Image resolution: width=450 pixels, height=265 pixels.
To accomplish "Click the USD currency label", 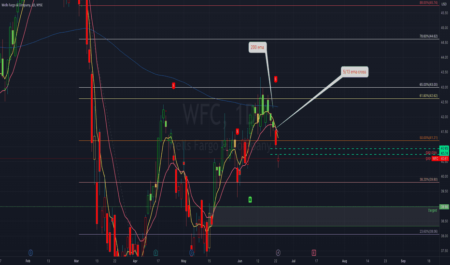I will pyautogui.click(x=444, y=4).
